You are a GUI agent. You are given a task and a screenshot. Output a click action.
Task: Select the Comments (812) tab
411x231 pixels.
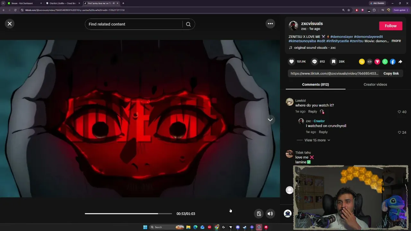click(x=316, y=84)
